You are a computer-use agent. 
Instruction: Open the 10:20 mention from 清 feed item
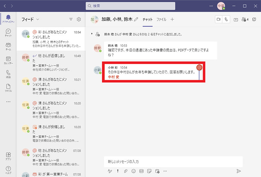pos(51,110)
